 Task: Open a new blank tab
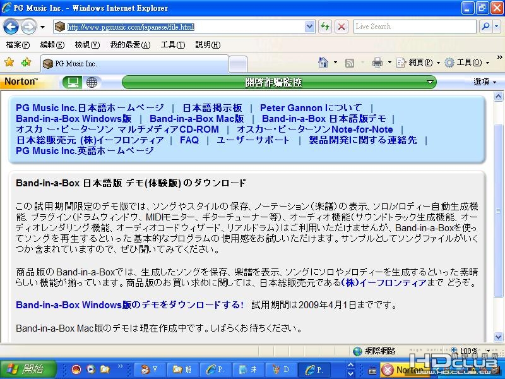coord(238,64)
